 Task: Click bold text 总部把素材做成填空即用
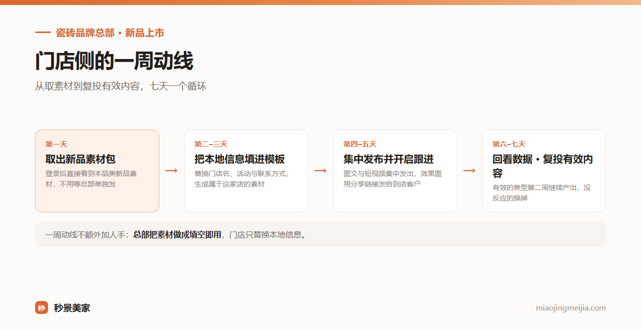[x=177, y=234]
